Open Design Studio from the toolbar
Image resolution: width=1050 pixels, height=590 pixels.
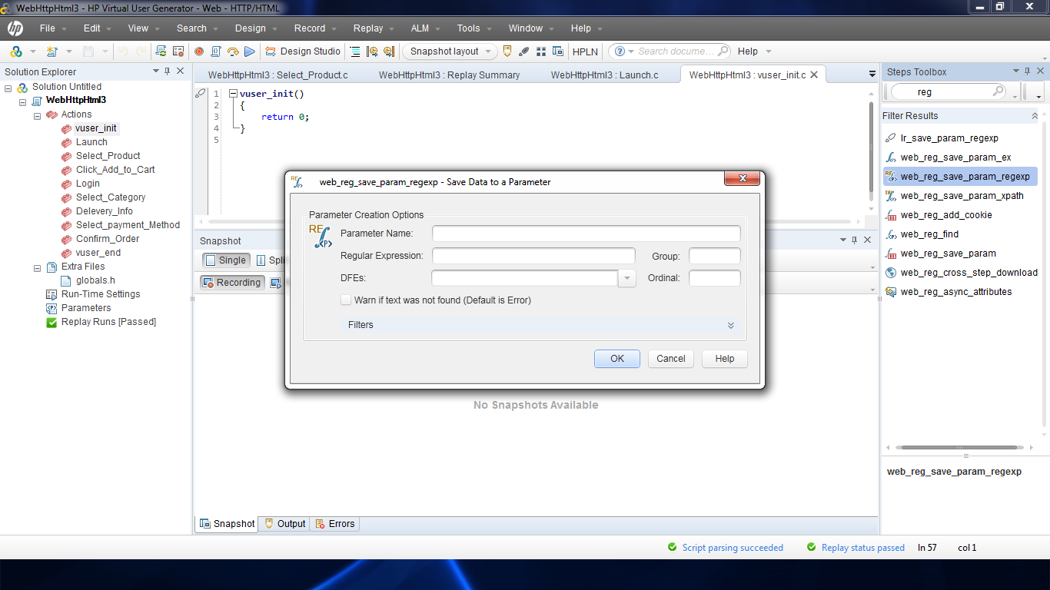[x=303, y=51]
